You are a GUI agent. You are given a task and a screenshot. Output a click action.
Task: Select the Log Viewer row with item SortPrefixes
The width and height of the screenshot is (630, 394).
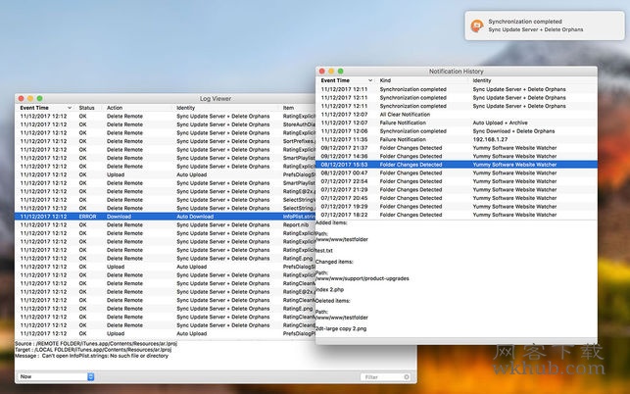click(166, 141)
